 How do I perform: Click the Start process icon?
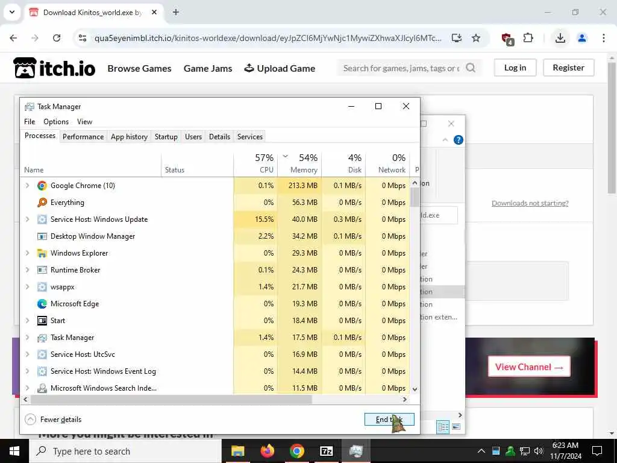(42, 321)
